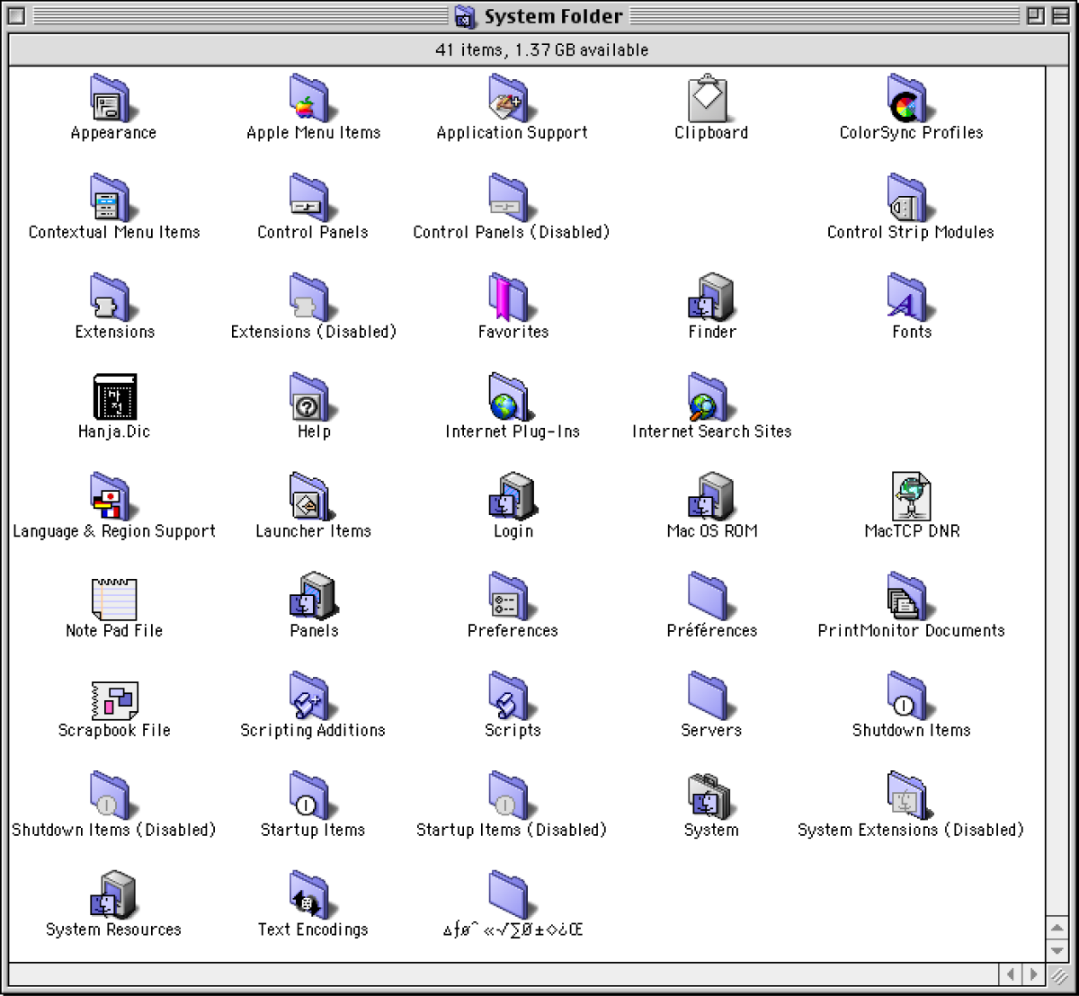Select the Finder file icon

click(x=710, y=298)
